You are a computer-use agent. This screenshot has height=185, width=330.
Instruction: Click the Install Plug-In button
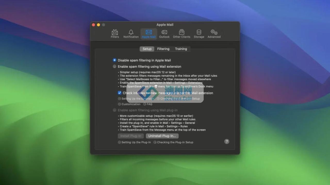(x=131, y=136)
